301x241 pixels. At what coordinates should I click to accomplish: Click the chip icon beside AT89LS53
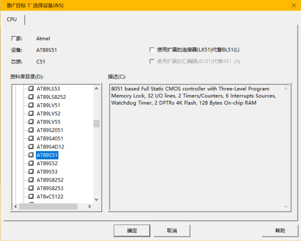(31, 89)
